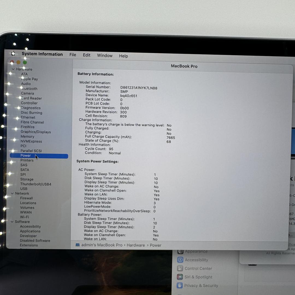
Task: Click Hardware in the path bar
Action: tap(136, 245)
